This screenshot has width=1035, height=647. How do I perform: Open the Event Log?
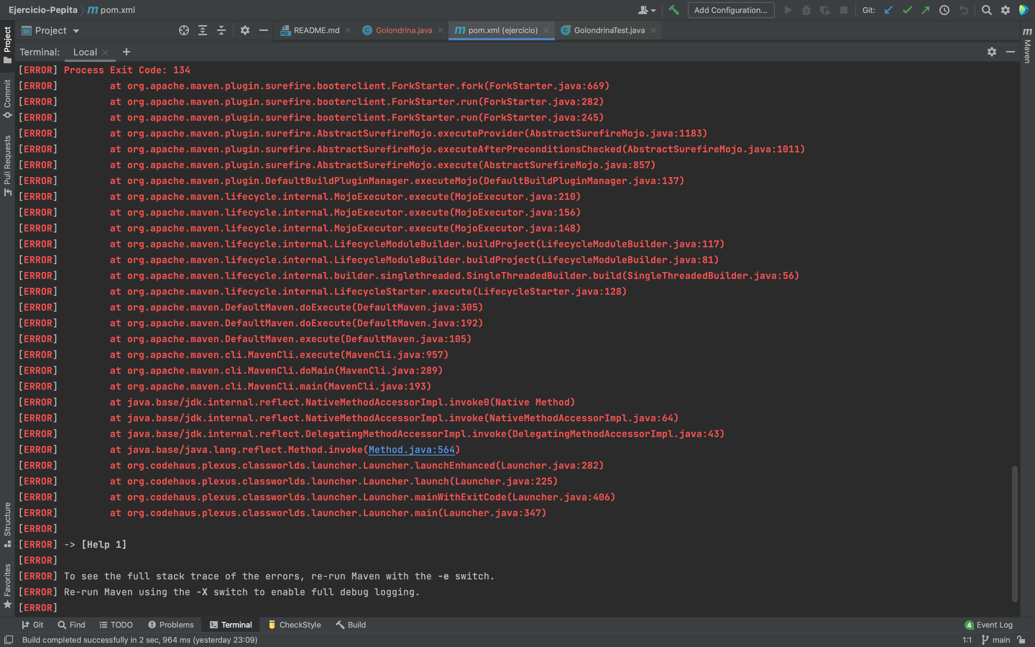988,625
